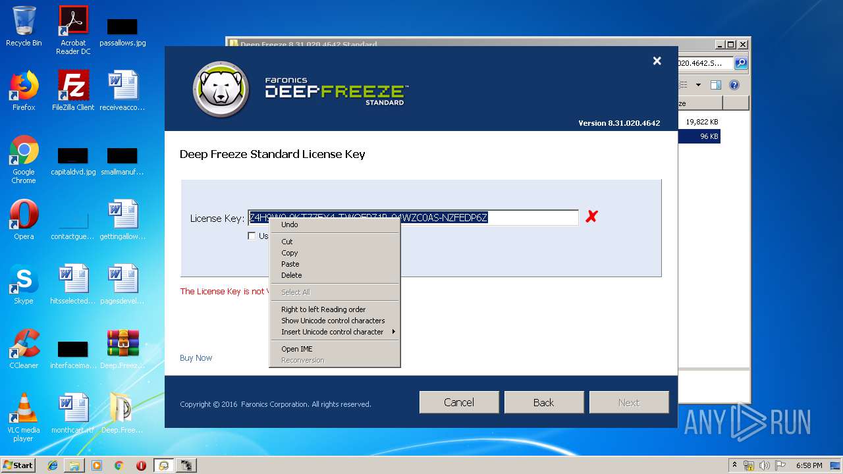Open the Recycle Bin desktop icon
Viewport: 843px width, 474px height.
click(x=24, y=26)
